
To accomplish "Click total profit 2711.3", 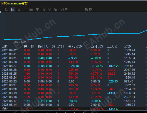I will pyautogui.click(x=73, y=109).
